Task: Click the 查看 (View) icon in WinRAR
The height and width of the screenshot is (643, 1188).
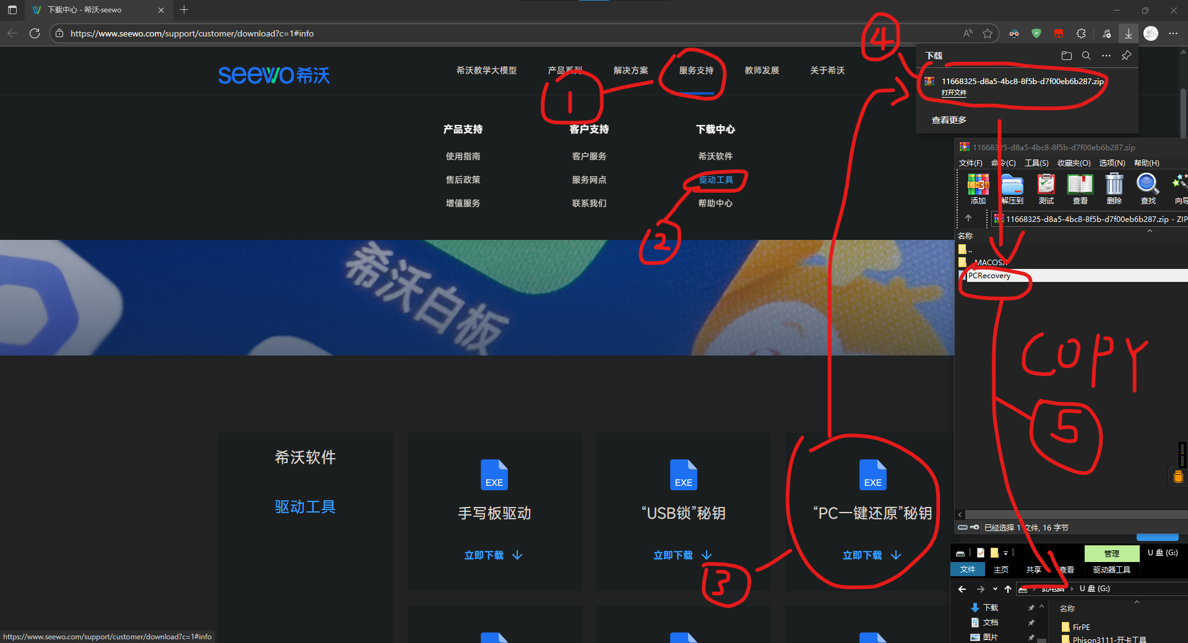Action: tap(1080, 184)
